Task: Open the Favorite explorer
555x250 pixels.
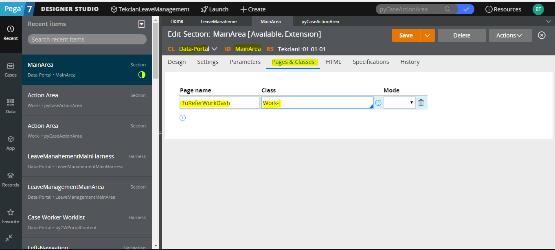Action: pos(11,216)
